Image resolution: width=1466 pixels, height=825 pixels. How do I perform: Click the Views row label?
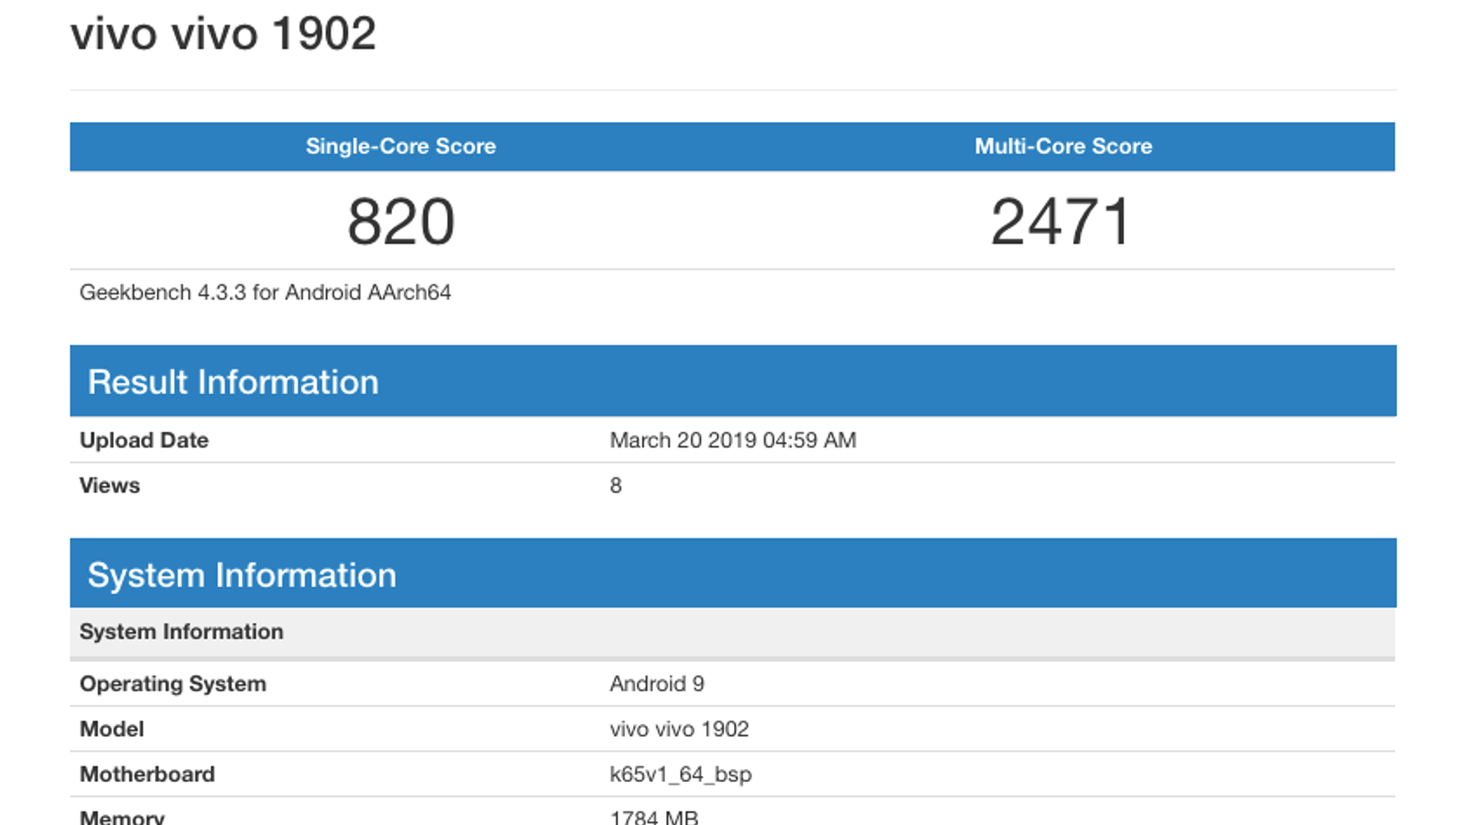(109, 486)
